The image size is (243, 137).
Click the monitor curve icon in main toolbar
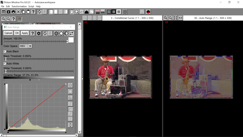(142, 12)
